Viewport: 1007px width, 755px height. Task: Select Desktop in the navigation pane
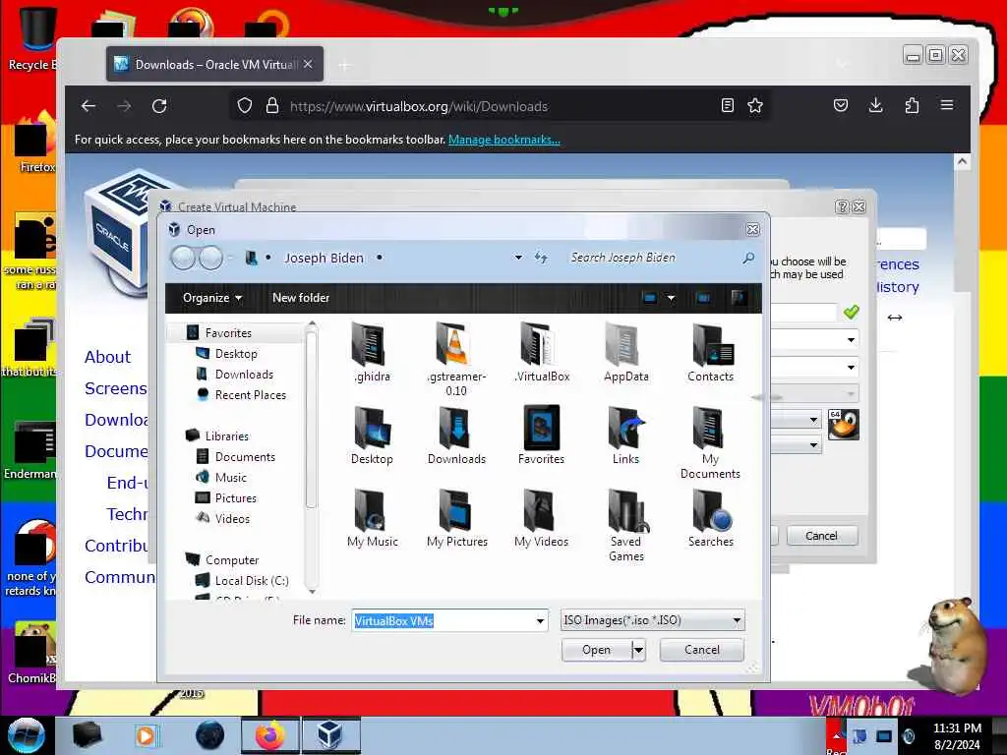pos(236,354)
